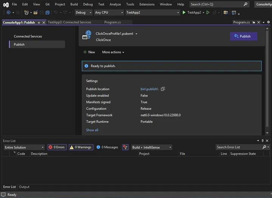Pin the Error List panel
Screen dimensions: 272x198
263,141
